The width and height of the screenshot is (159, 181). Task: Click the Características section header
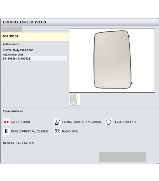pos(13,111)
